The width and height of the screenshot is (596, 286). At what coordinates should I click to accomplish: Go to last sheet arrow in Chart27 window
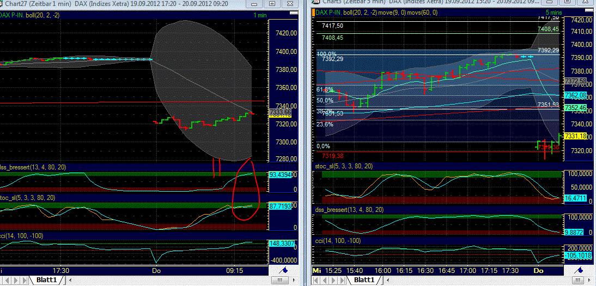(25, 281)
